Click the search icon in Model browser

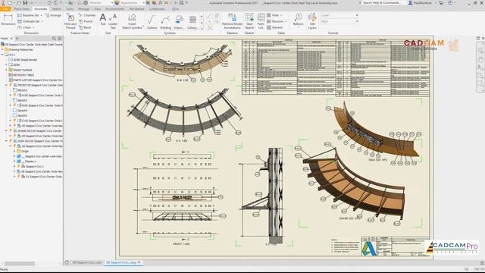pos(54,39)
